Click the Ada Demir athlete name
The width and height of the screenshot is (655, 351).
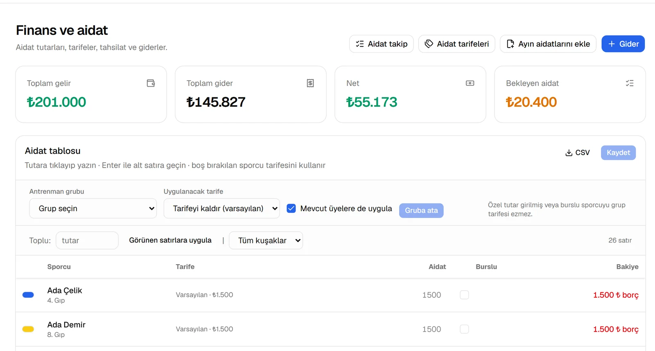[66, 324]
